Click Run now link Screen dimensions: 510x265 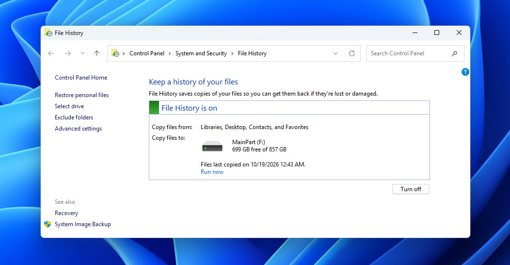tap(212, 172)
